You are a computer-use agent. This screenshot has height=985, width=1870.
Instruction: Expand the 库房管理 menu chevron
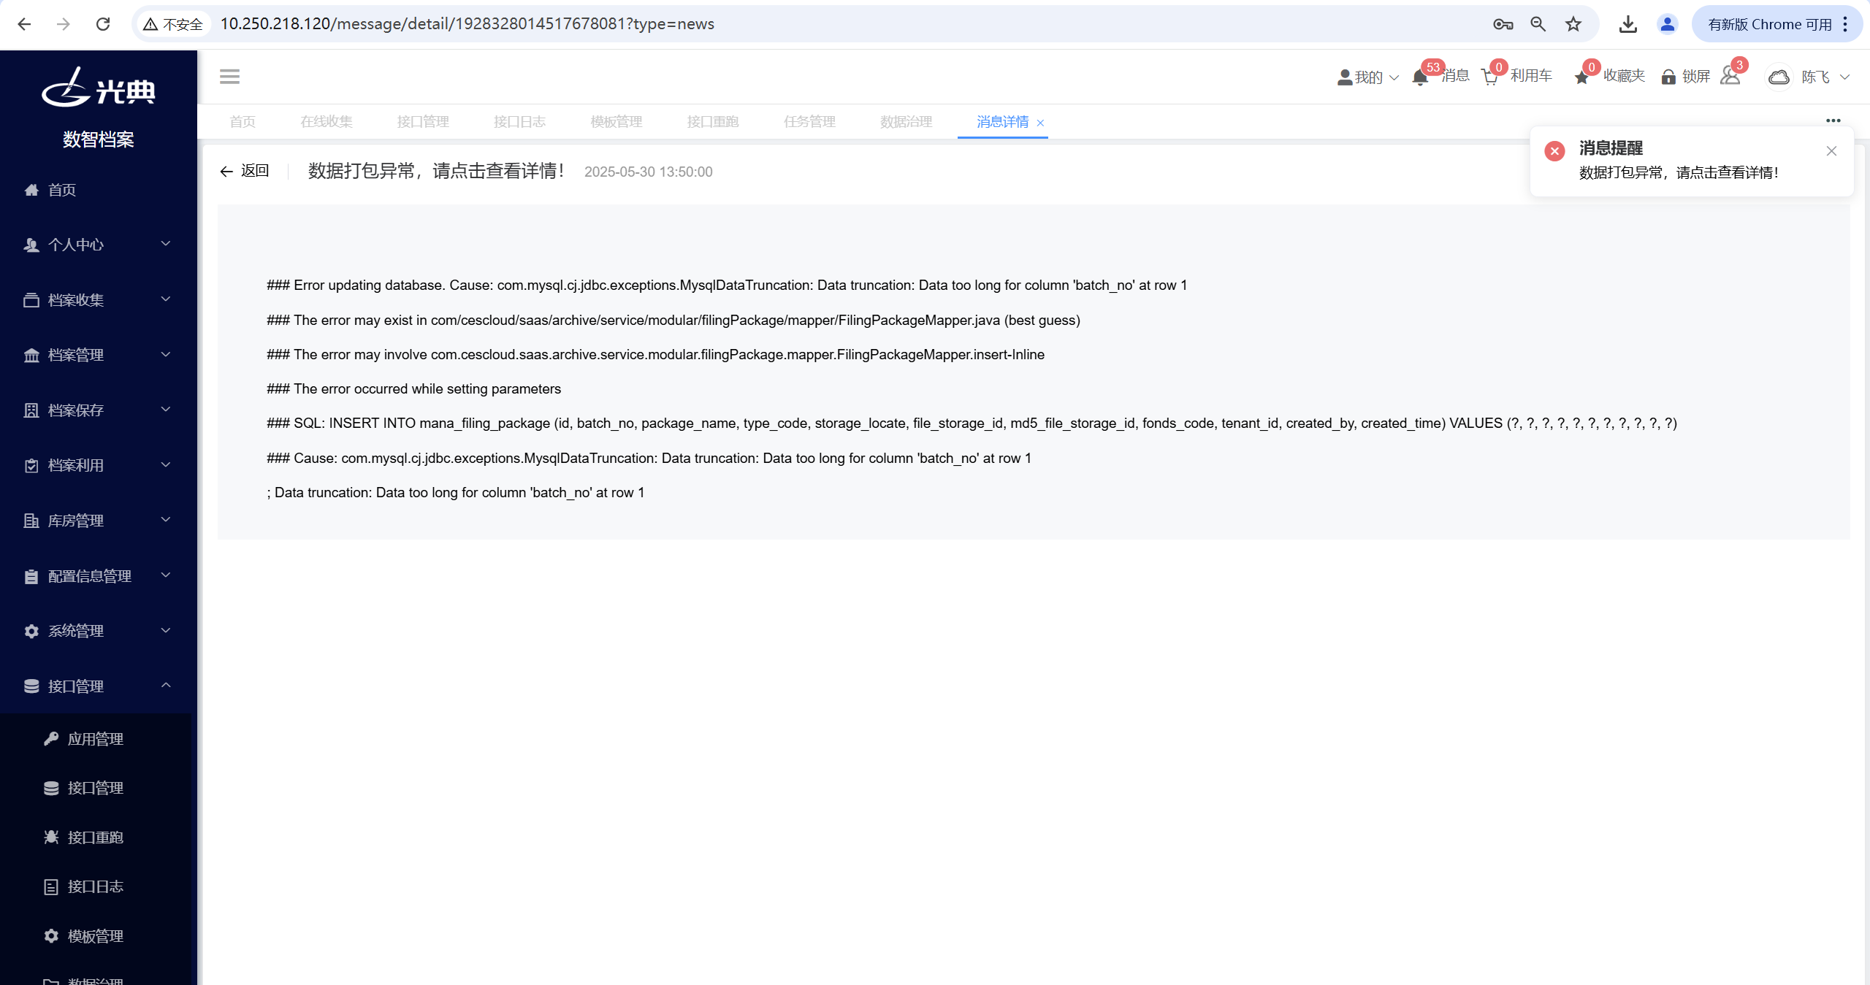[x=166, y=519]
